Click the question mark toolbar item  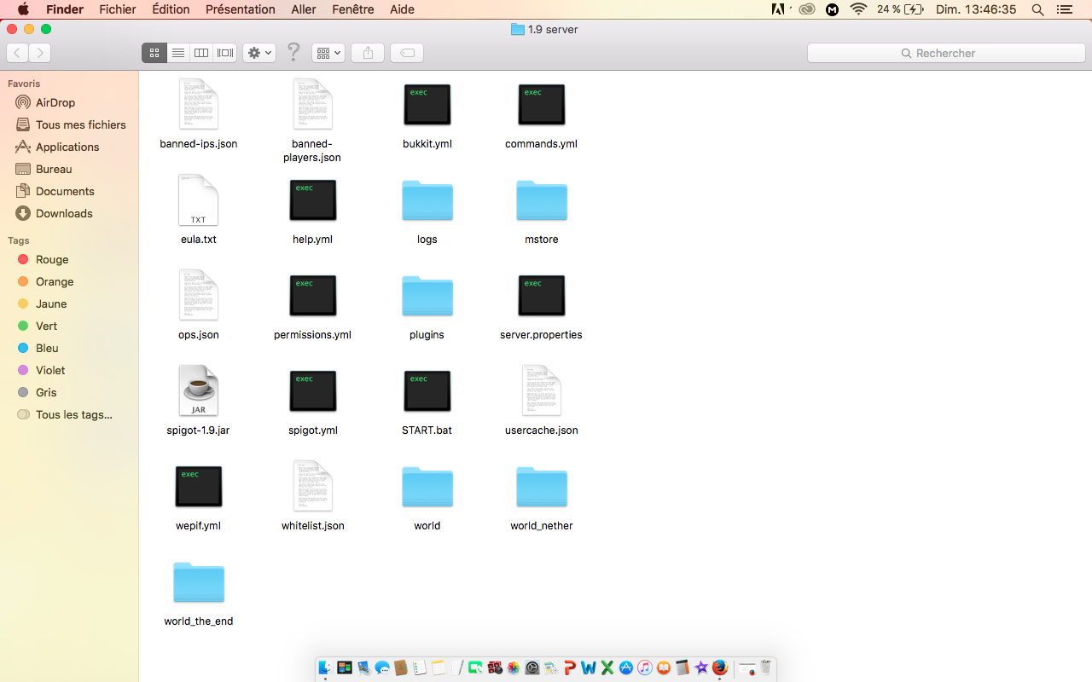pos(293,53)
